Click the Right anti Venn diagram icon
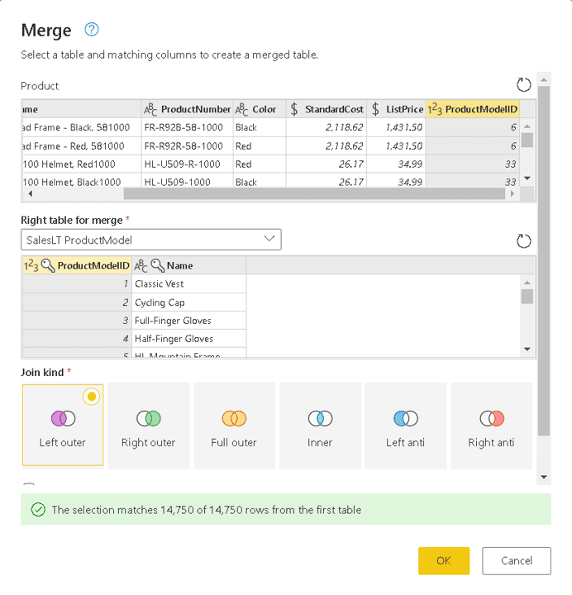Viewport: 572px width, 595px height. (x=492, y=419)
